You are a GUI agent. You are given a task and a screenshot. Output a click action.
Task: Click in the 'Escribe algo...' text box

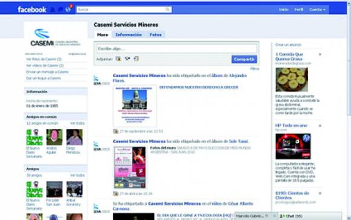177,48
